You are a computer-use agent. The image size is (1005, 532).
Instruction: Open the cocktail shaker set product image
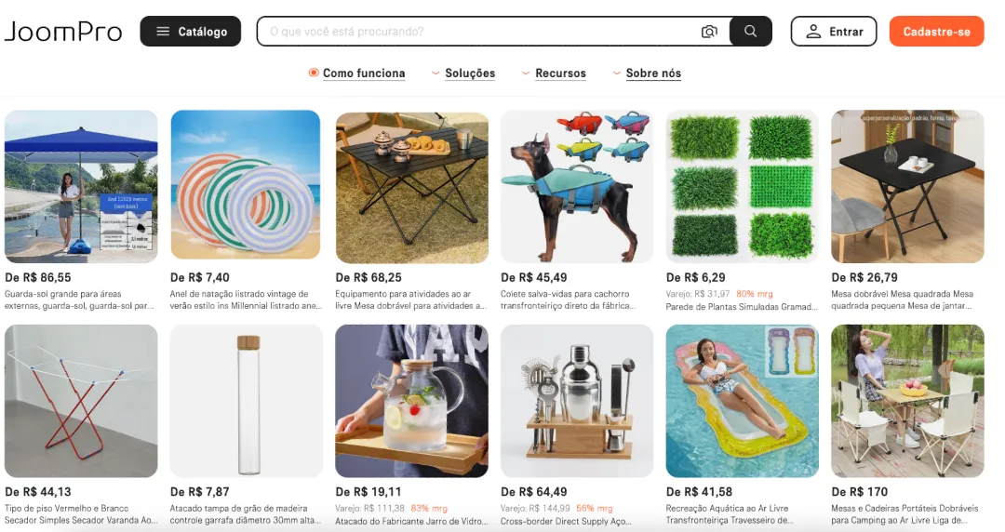coord(577,401)
